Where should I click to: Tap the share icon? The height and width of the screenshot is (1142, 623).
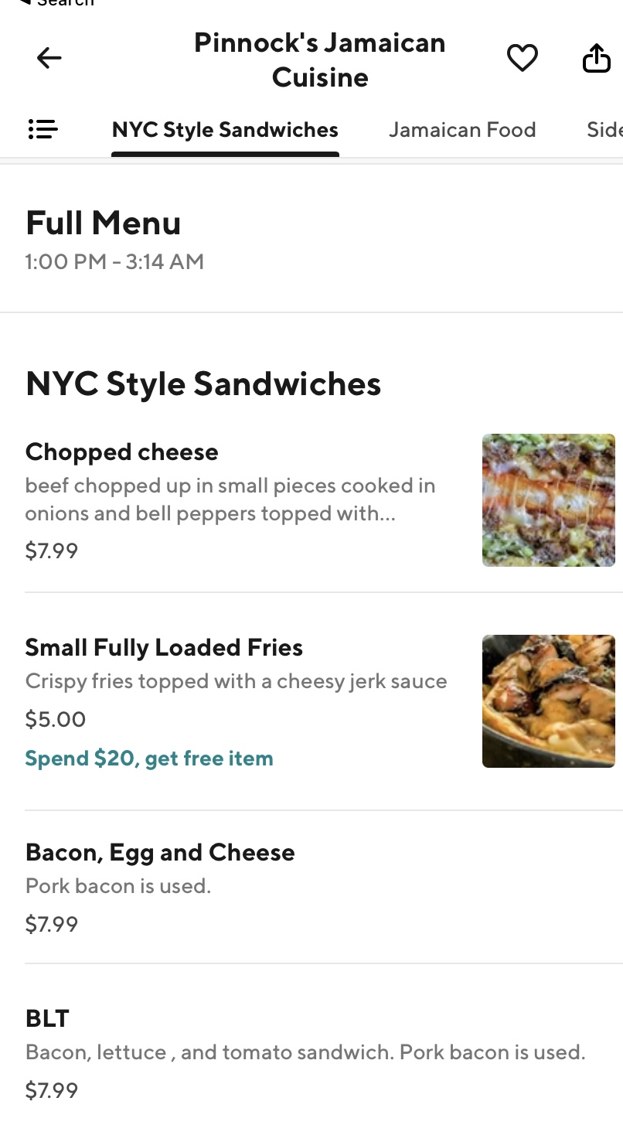coord(596,58)
